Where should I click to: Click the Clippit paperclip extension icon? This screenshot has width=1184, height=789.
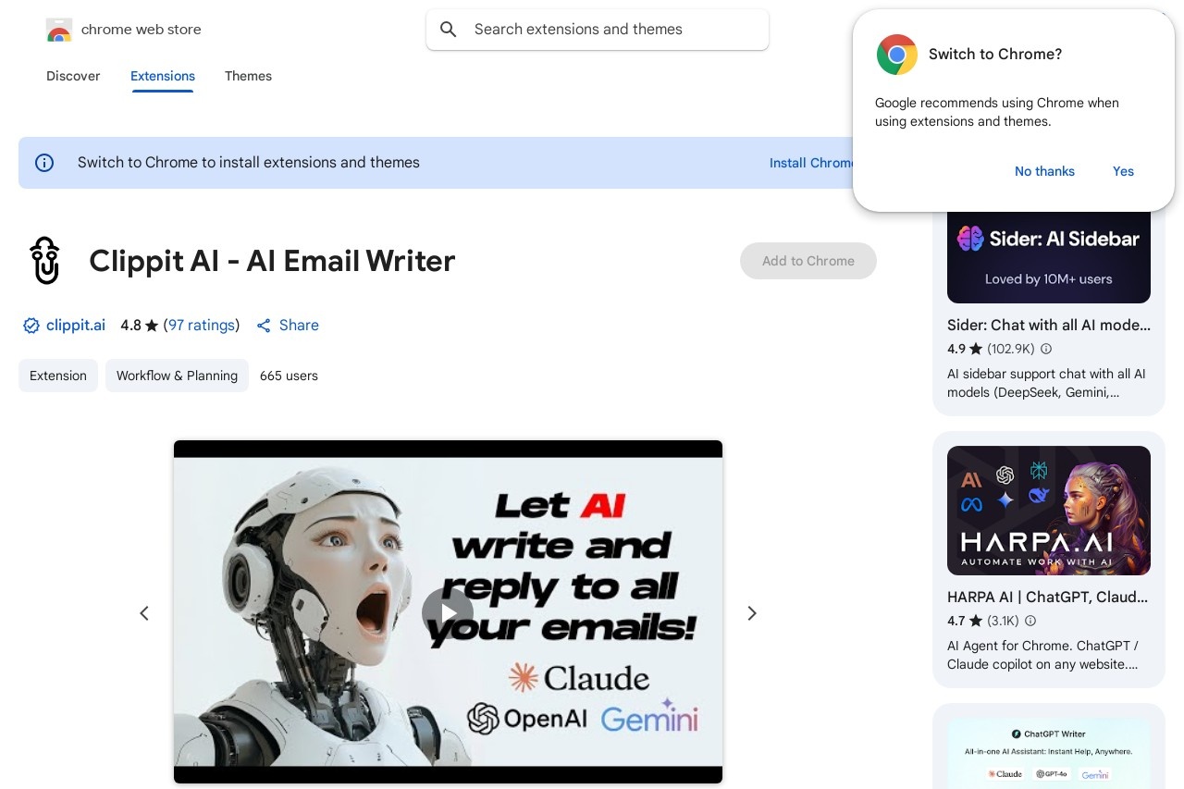[44, 260]
